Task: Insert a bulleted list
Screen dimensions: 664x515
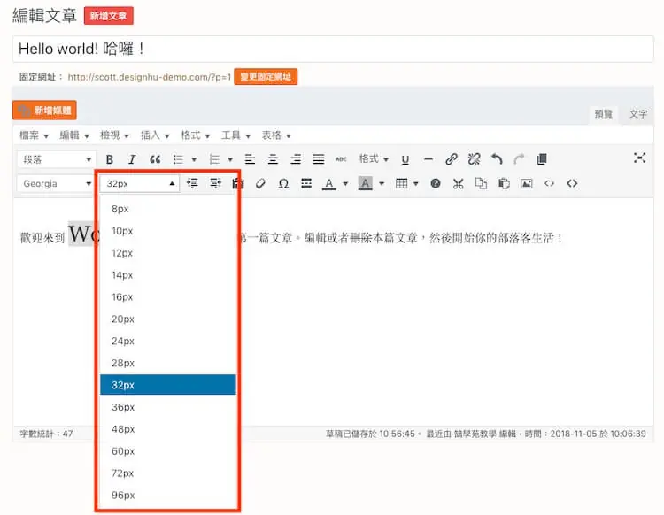Action: click(178, 159)
